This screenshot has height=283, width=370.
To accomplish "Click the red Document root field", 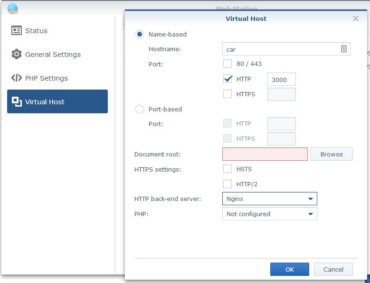I will pos(265,154).
